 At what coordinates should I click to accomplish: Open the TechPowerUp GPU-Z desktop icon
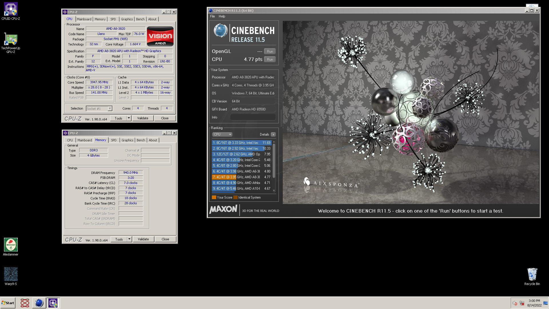coord(11,42)
